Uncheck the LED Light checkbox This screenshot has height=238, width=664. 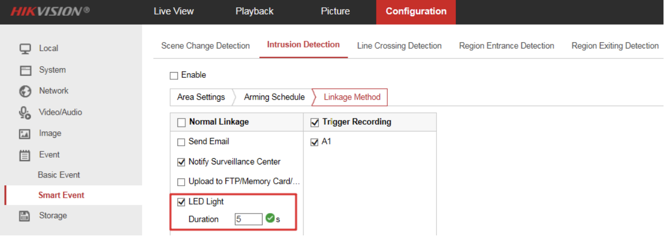click(x=181, y=202)
